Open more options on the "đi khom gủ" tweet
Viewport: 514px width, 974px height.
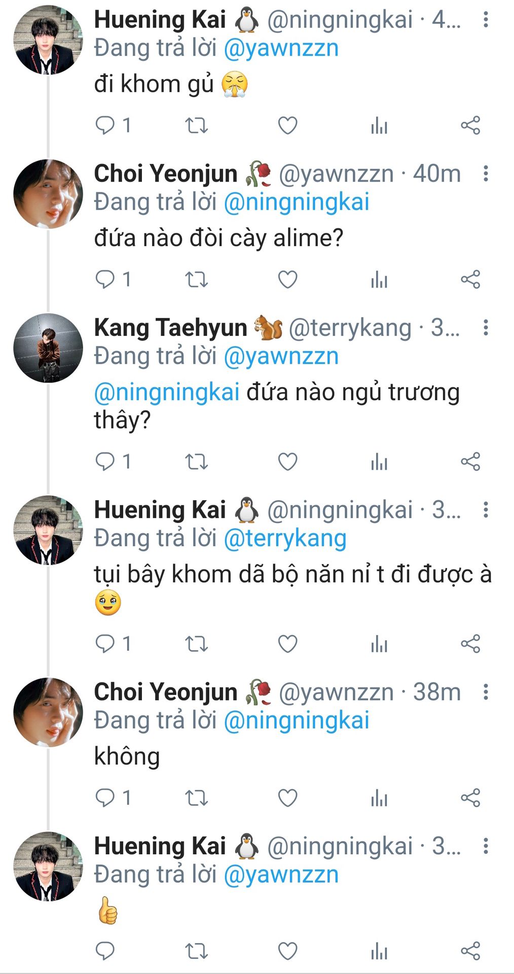click(x=486, y=20)
